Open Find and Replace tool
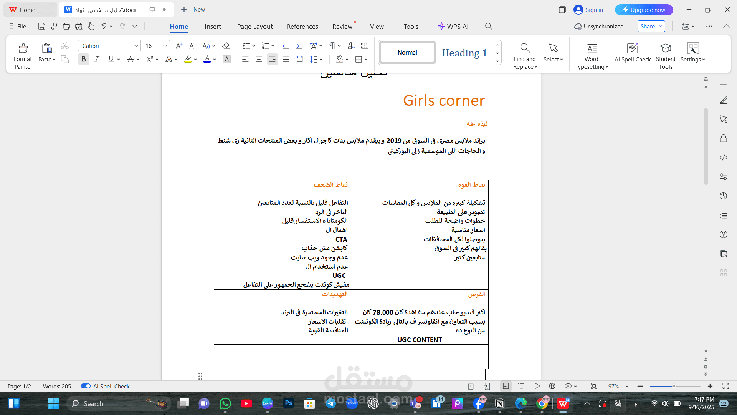Image resolution: width=737 pixels, height=415 pixels. click(525, 56)
